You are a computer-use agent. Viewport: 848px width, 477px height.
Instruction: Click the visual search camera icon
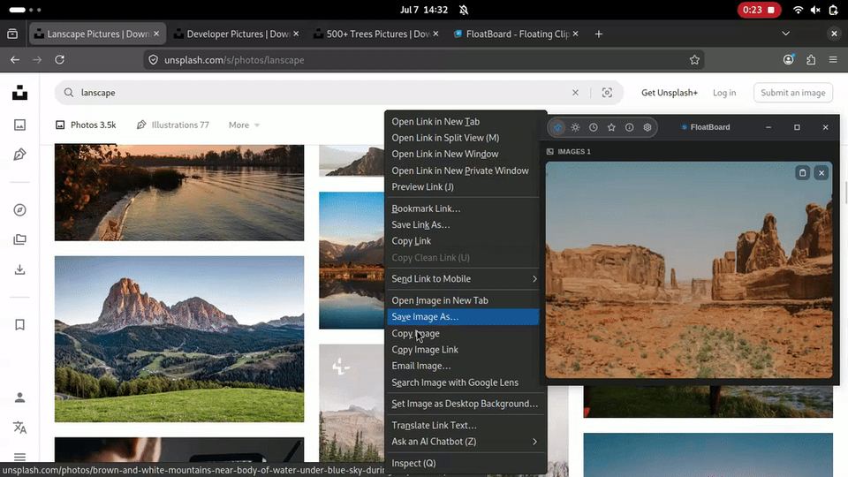tap(608, 93)
